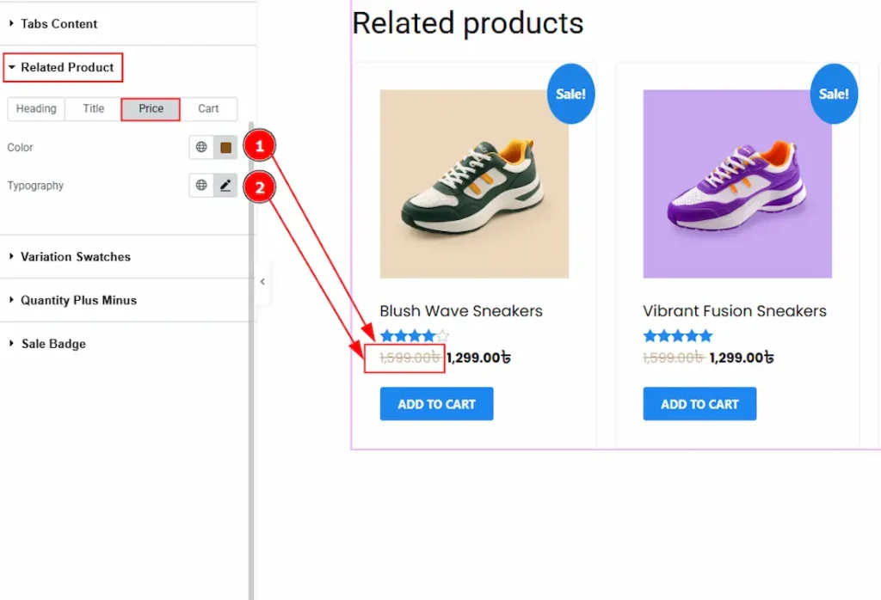Click the global typography globe icon
881x600 pixels.
201,186
